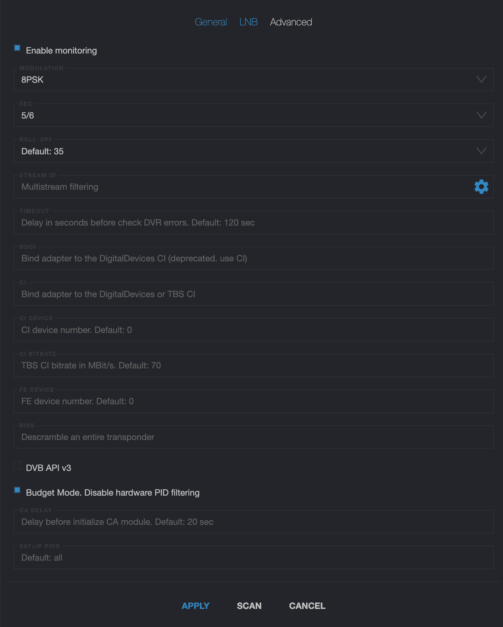Disable the Enable monitoring checkbox
The width and height of the screenshot is (503, 627).
[x=17, y=48]
